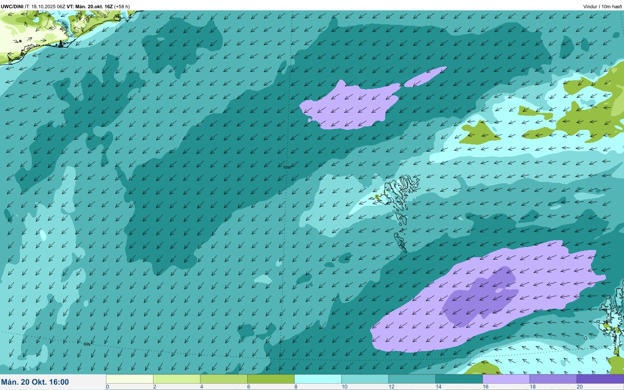
Task: Click the pale yellow 0–2 legend swatch
Action: pyautogui.click(x=130, y=379)
